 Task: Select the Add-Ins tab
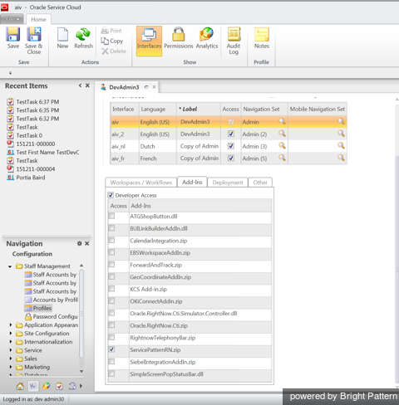point(192,182)
